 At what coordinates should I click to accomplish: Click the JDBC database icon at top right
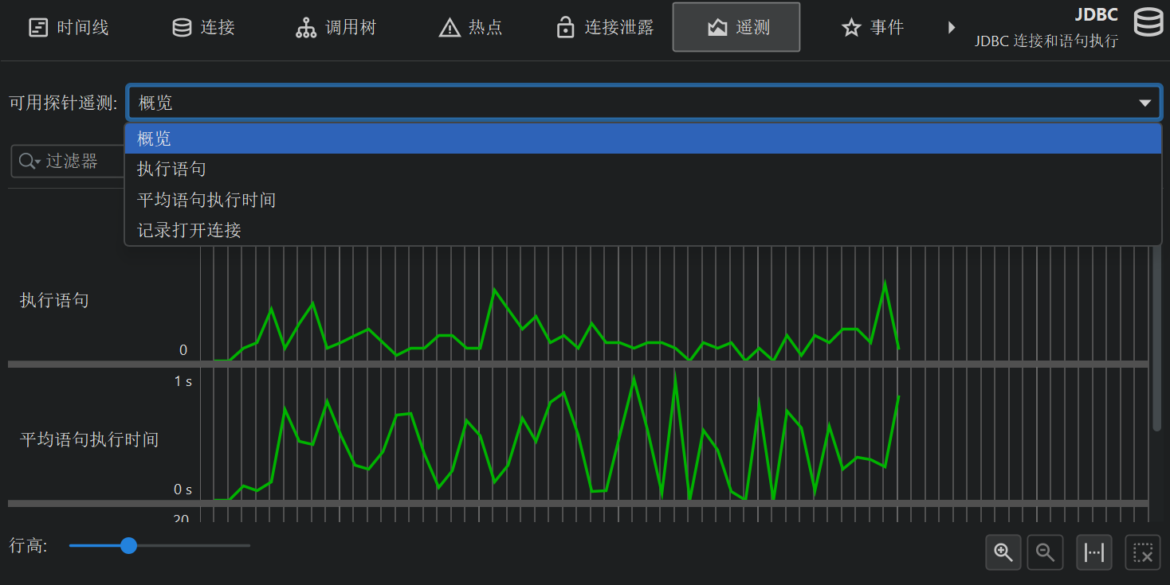1148,22
